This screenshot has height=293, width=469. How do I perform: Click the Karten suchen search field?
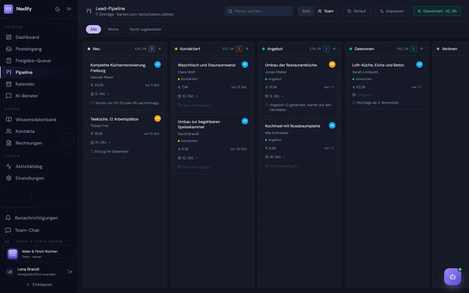[259, 11]
